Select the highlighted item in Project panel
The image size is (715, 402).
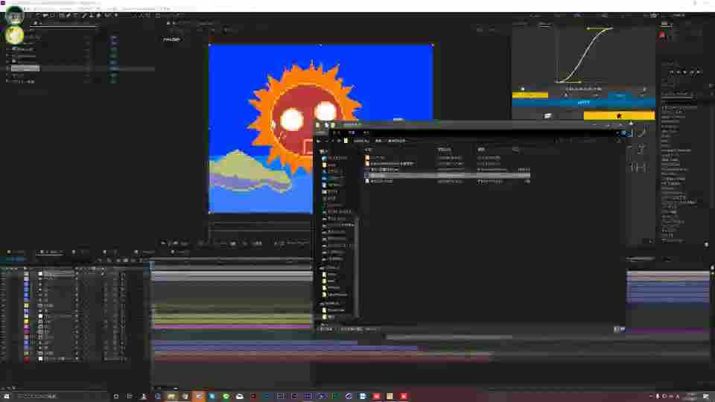tap(25, 68)
